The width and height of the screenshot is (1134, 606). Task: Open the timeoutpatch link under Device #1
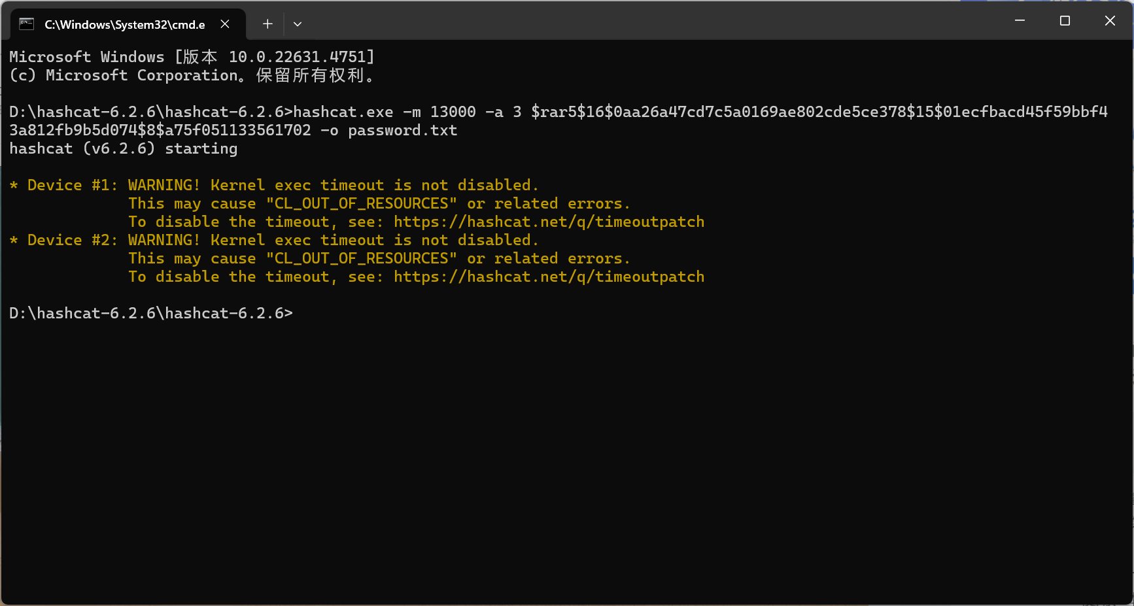pyautogui.click(x=549, y=222)
